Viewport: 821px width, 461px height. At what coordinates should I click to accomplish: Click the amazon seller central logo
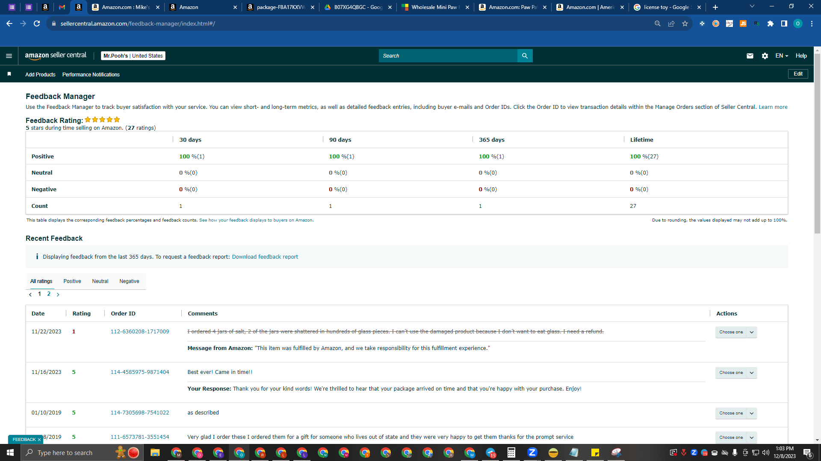pos(56,55)
